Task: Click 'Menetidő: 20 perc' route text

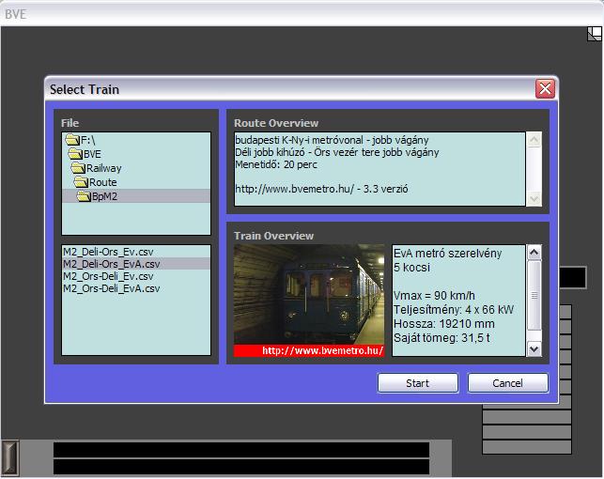Action: [276, 164]
